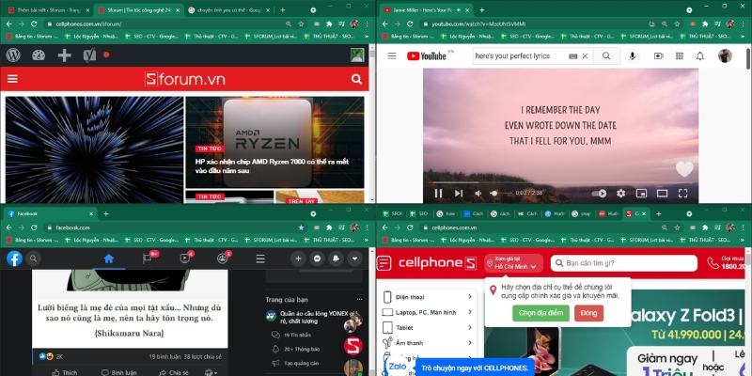Click YouTube voice search microphone icon
752x376 pixels.
(632, 56)
